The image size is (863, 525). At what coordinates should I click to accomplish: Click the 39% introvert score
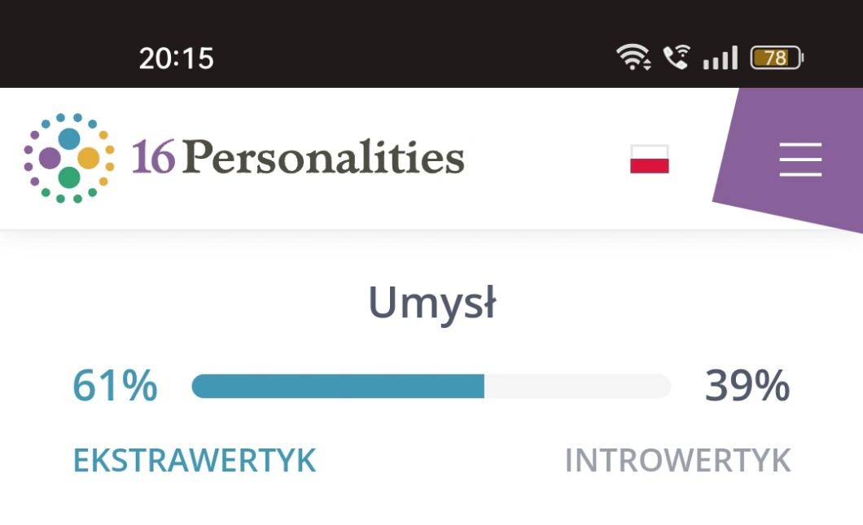point(747,386)
